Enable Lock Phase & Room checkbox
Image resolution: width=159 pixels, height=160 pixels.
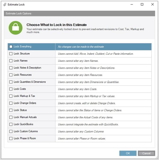(11, 138)
